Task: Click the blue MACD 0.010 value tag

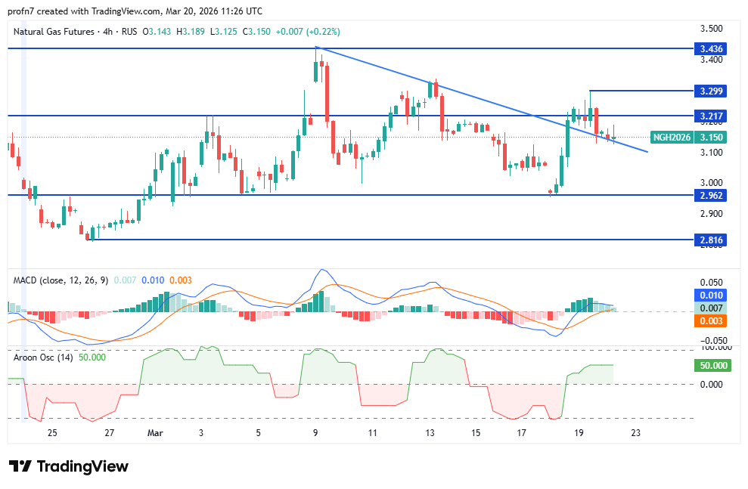Action: coord(712,296)
